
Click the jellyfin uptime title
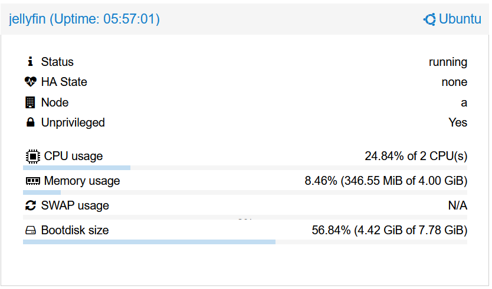click(84, 19)
